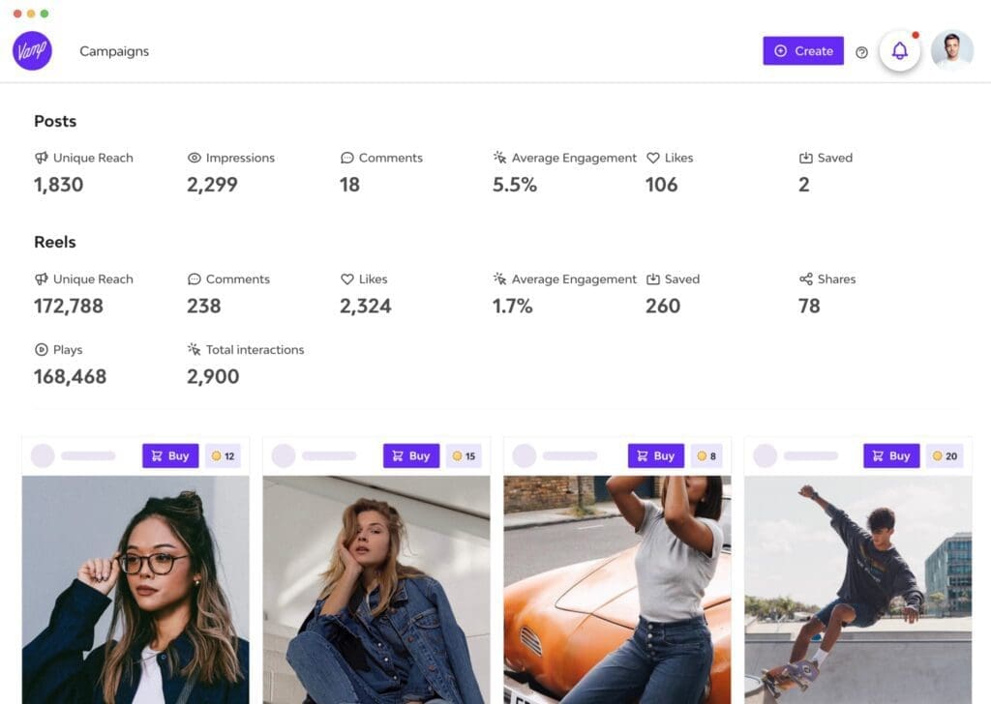Click the Average Engagement icon under Posts
Image resolution: width=991 pixels, height=704 pixels.
click(499, 157)
